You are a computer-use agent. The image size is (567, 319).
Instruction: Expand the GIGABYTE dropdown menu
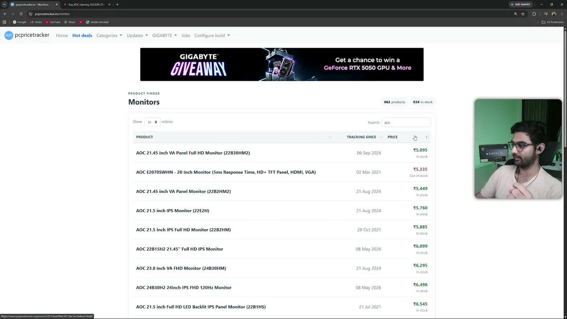tap(165, 35)
